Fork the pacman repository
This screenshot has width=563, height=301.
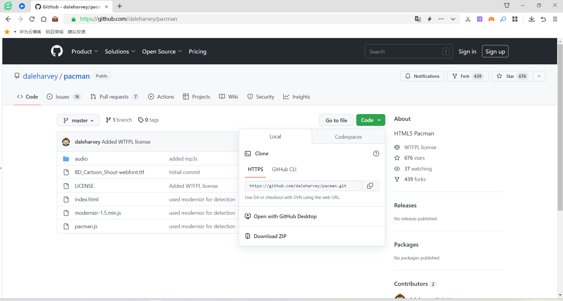point(468,76)
